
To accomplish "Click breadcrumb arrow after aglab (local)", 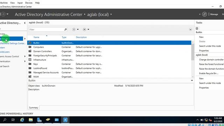I will 111,14.
